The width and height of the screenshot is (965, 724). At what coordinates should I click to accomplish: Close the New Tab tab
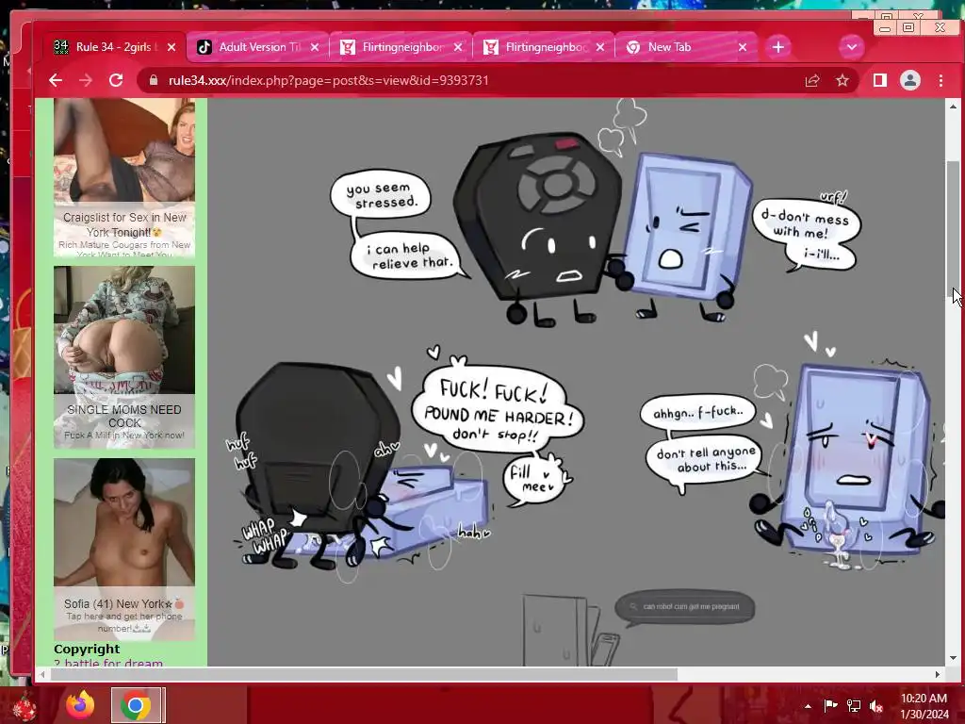(743, 47)
